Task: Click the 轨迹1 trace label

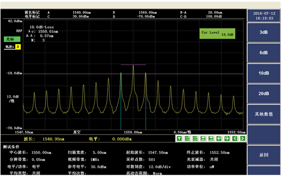Action: click(x=10, y=47)
